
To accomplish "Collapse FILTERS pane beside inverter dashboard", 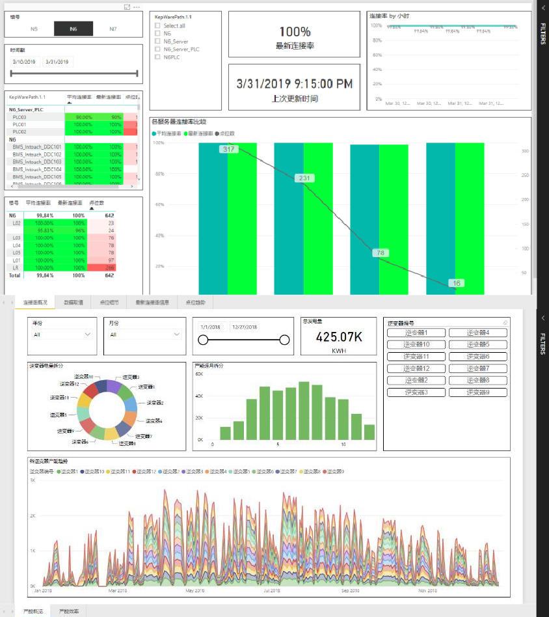I will pyautogui.click(x=542, y=318).
